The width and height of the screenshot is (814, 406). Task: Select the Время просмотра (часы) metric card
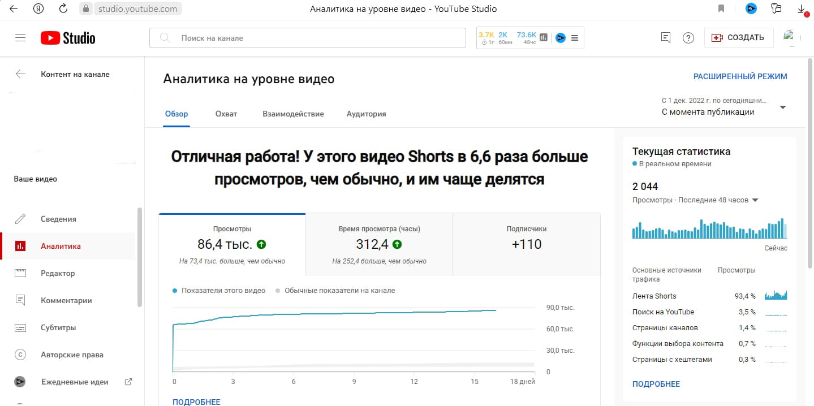[379, 244]
